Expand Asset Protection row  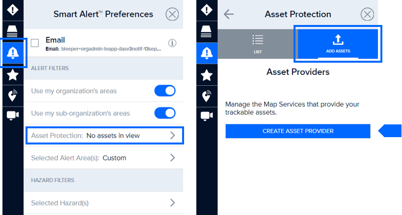tap(105, 135)
